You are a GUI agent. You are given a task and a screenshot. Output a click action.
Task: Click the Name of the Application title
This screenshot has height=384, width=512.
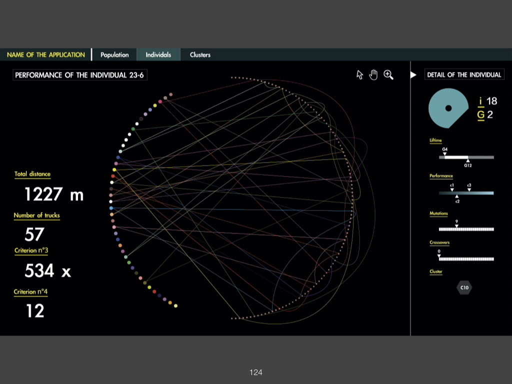click(46, 55)
